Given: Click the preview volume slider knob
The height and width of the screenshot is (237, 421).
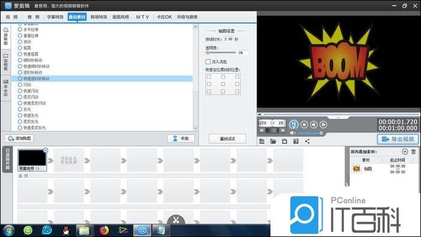Looking at the screenshot, I should tap(321, 133).
